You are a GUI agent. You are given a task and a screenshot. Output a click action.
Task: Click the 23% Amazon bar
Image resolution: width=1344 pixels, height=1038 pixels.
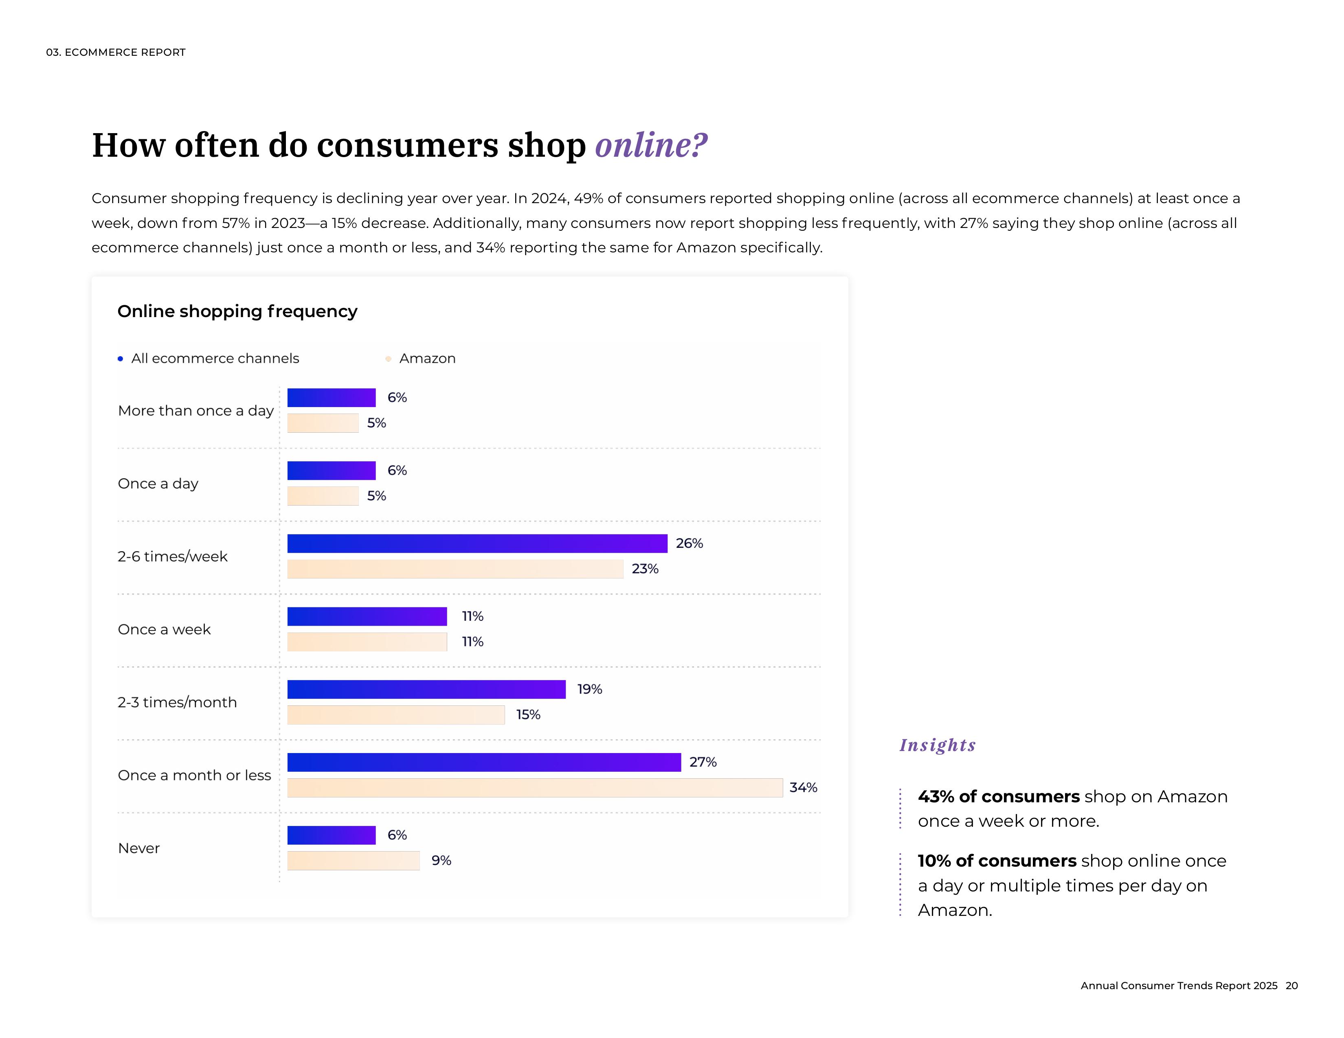click(455, 569)
